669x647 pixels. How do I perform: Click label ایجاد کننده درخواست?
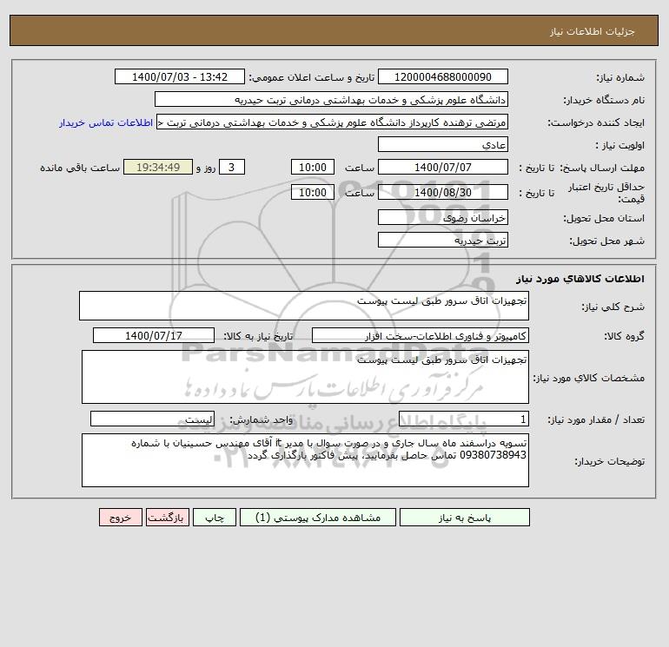596,122
